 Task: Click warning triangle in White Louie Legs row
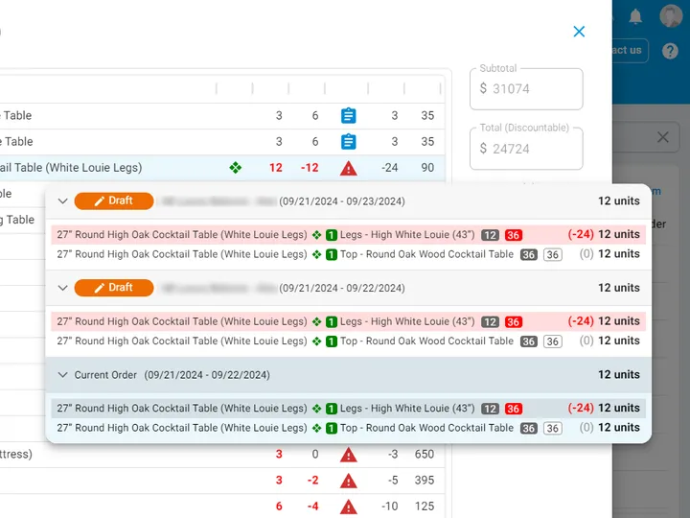pos(349,168)
